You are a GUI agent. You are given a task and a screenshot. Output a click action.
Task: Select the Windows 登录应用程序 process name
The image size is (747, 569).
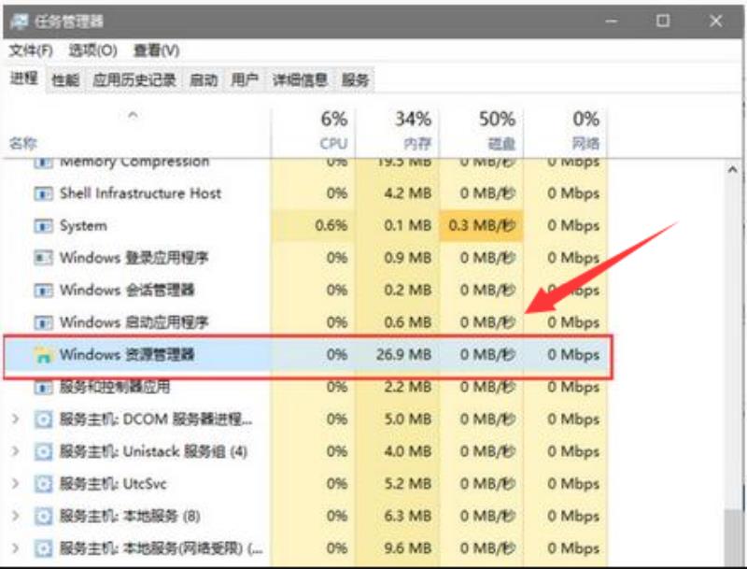tap(134, 258)
